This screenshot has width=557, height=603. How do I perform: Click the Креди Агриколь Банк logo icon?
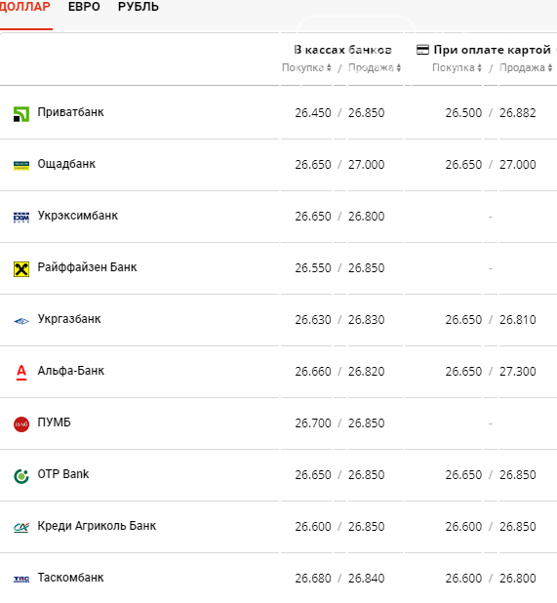click(x=21, y=528)
